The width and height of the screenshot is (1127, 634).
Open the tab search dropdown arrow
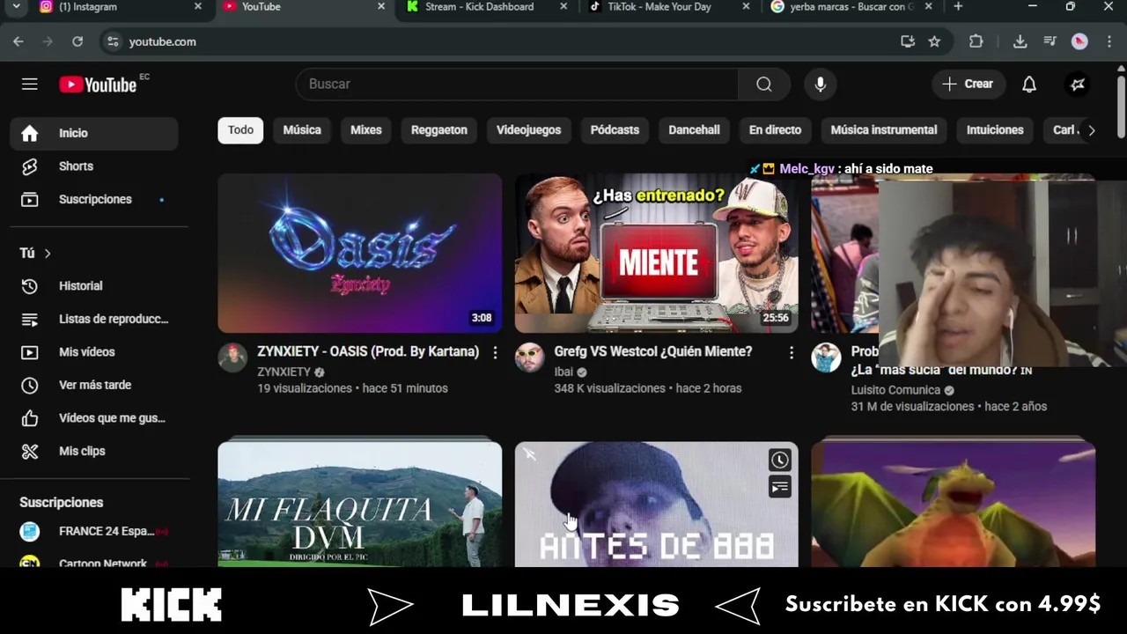click(16, 7)
